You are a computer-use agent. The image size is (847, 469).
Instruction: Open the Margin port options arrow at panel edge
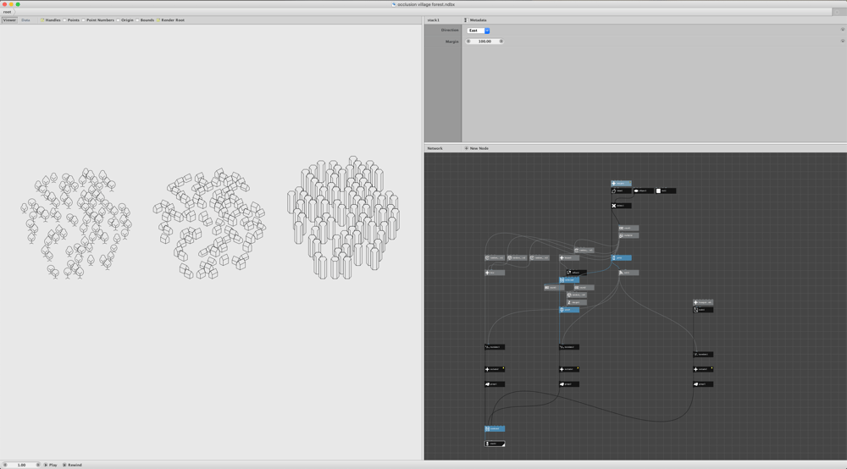click(842, 41)
